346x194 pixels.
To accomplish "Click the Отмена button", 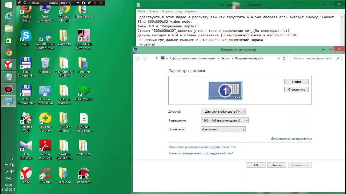I will (277, 165).
